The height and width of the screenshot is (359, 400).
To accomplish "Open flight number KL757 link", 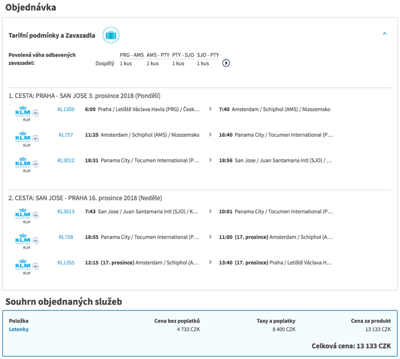I will point(66,135).
